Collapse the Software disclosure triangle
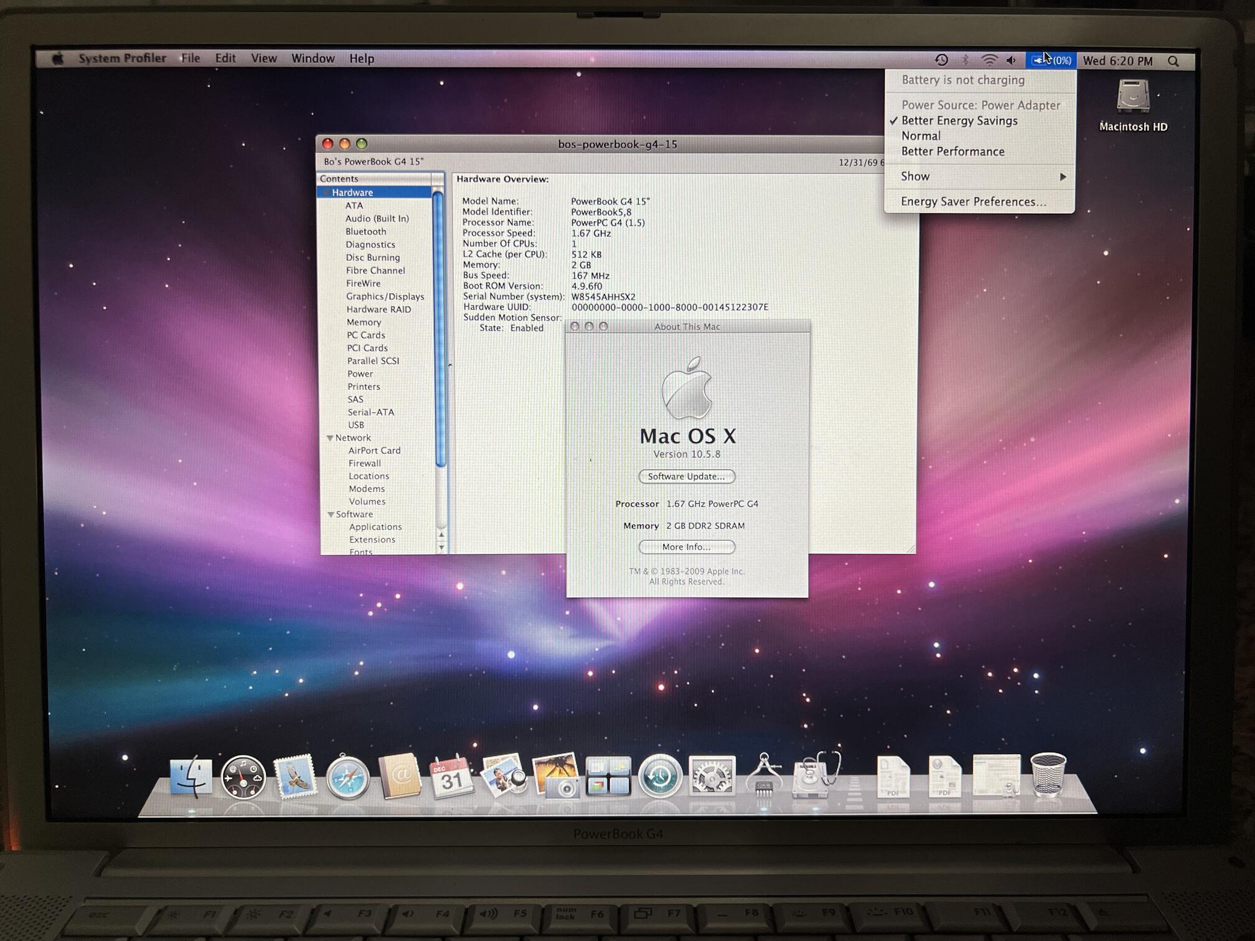 [x=331, y=515]
